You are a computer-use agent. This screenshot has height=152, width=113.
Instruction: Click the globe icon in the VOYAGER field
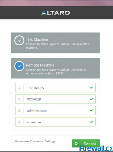19,99
